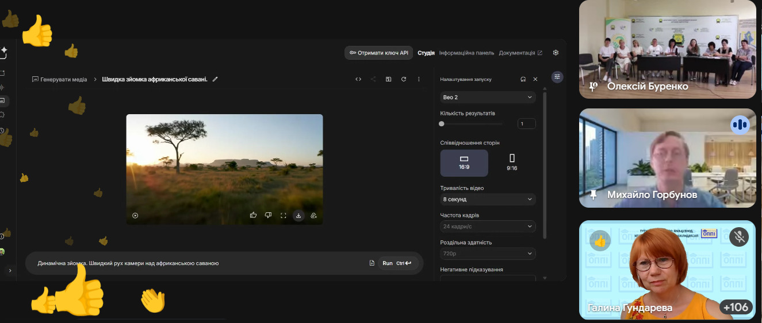Click the scroll-down arrow in settings panel
Image resolution: width=762 pixels, height=323 pixels.
pos(545,278)
